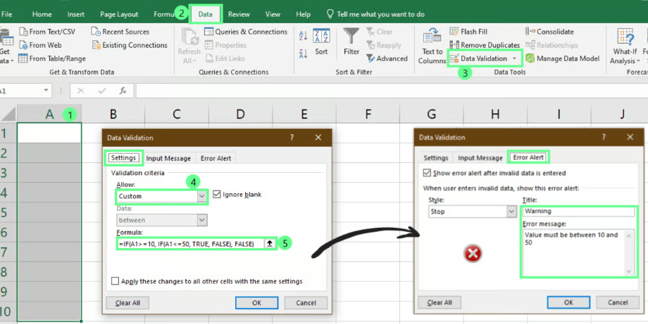Open the Allow dropdown set to Custom
The width and height of the screenshot is (648, 324).
coord(202,197)
